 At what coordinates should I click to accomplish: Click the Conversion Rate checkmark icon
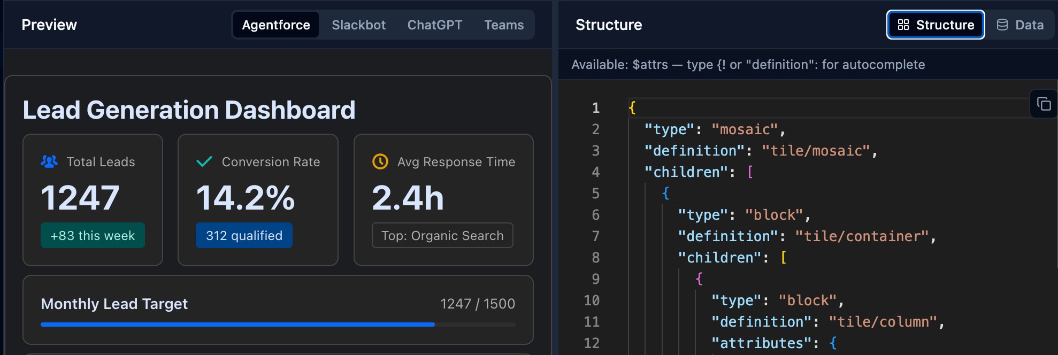click(204, 161)
